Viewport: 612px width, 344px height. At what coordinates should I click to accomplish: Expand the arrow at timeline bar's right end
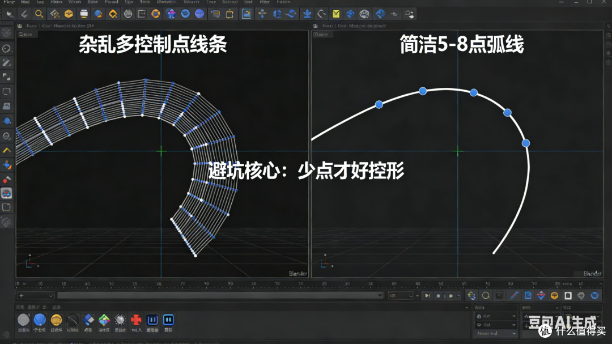(x=380, y=296)
